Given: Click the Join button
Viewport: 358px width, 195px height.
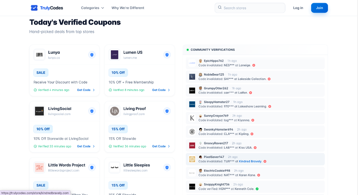Looking at the screenshot, I should tap(319, 8).
